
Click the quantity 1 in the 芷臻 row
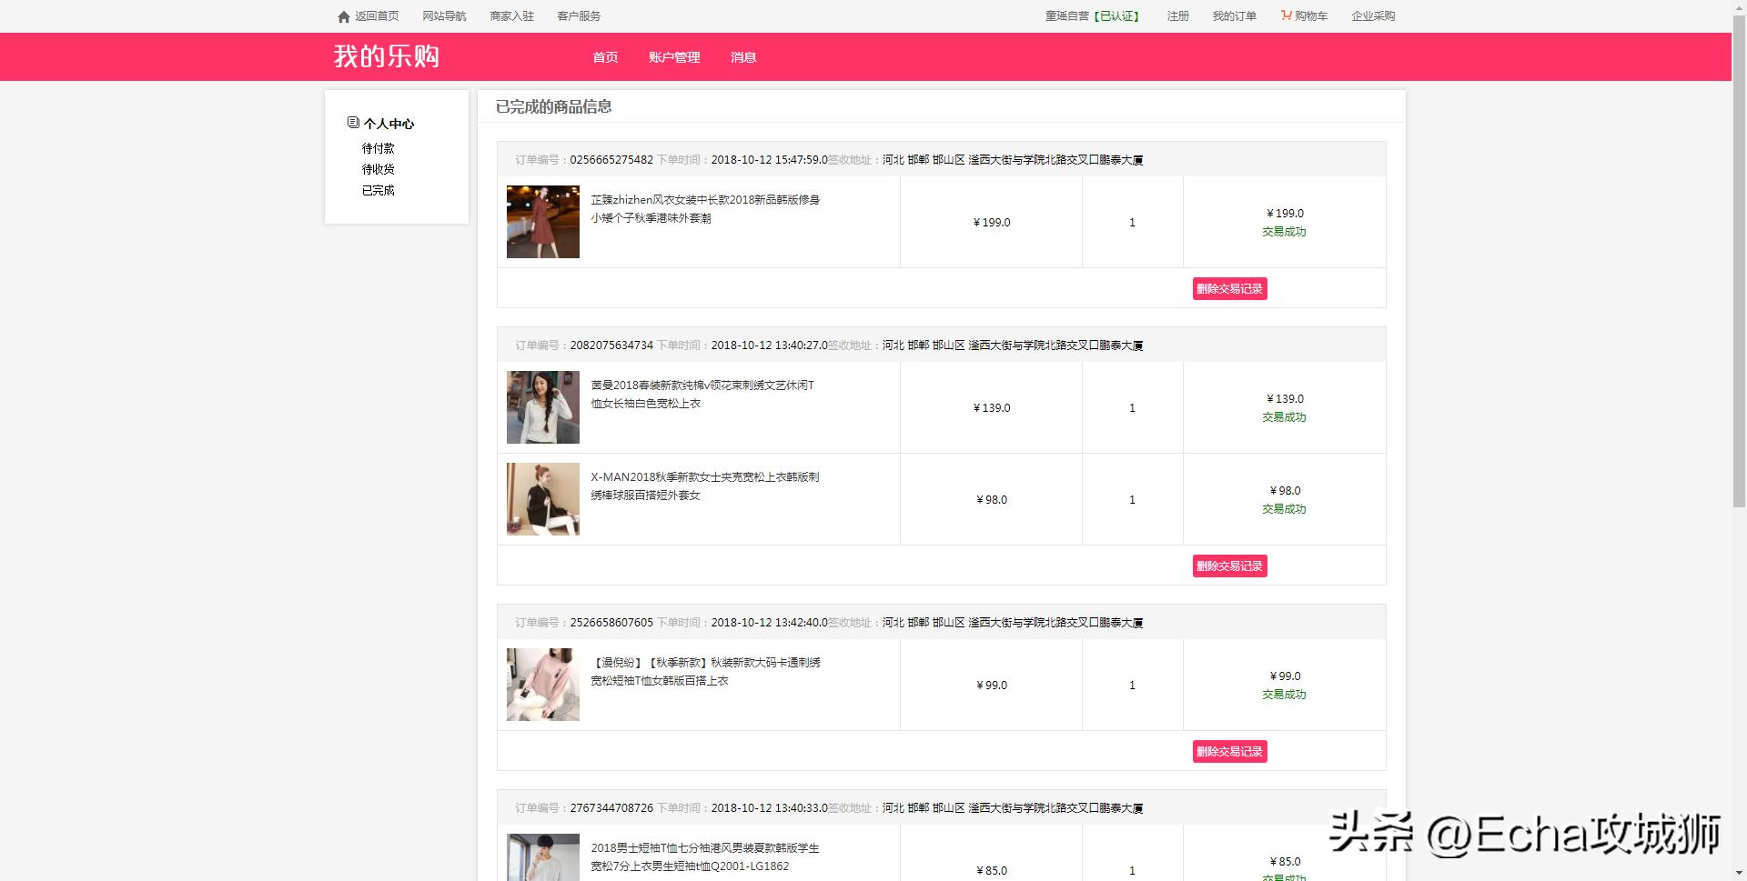[1132, 223]
